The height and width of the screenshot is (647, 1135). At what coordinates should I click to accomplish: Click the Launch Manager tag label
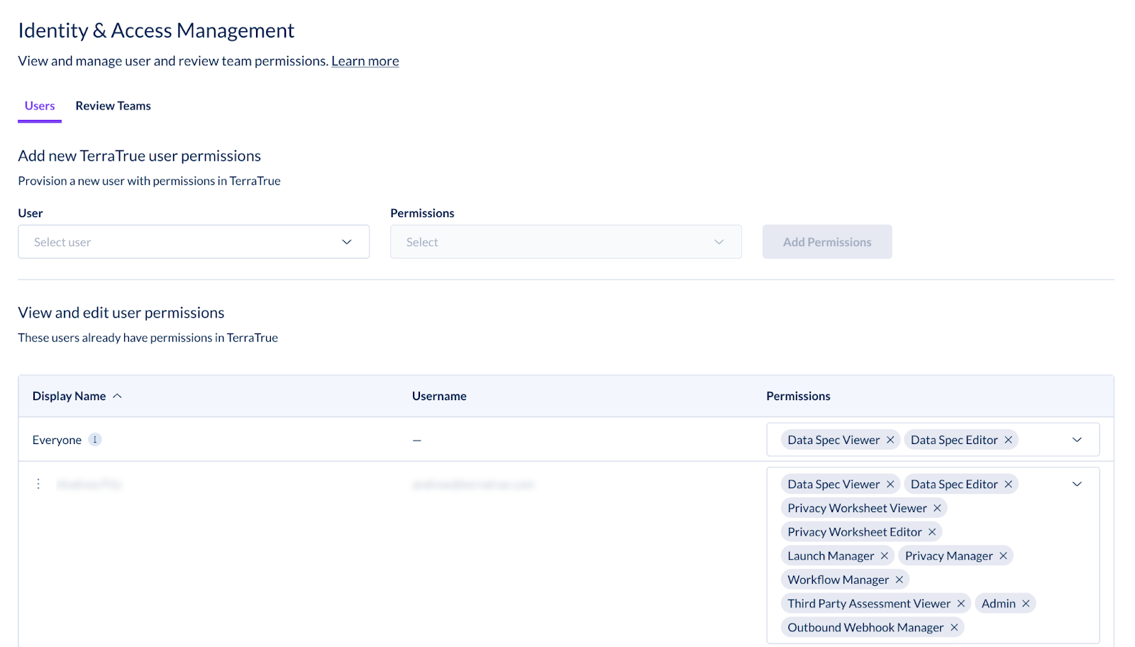coord(831,555)
